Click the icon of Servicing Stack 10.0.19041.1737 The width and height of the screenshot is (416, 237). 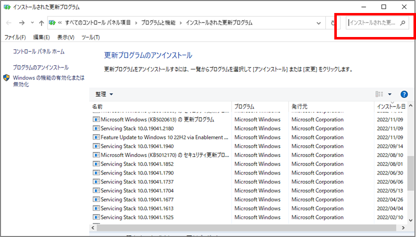tap(96, 181)
